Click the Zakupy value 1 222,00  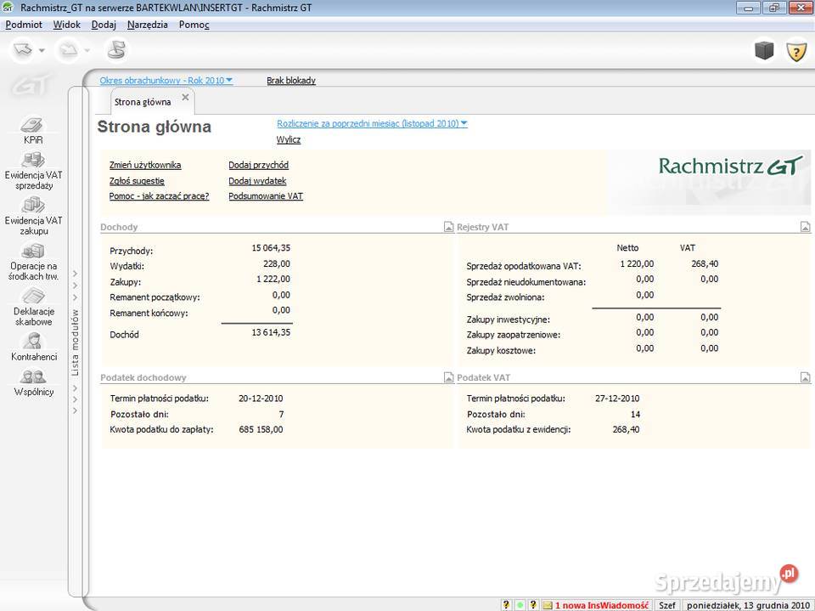pyautogui.click(x=273, y=279)
